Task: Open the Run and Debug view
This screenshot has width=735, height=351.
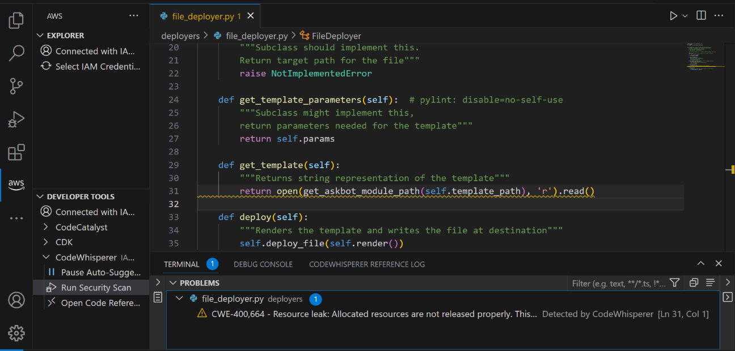Action: tap(16, 119)
